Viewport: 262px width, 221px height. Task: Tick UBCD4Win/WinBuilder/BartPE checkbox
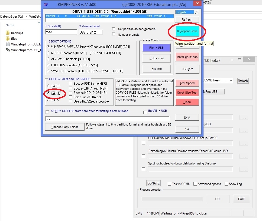[x=143, y=143]
